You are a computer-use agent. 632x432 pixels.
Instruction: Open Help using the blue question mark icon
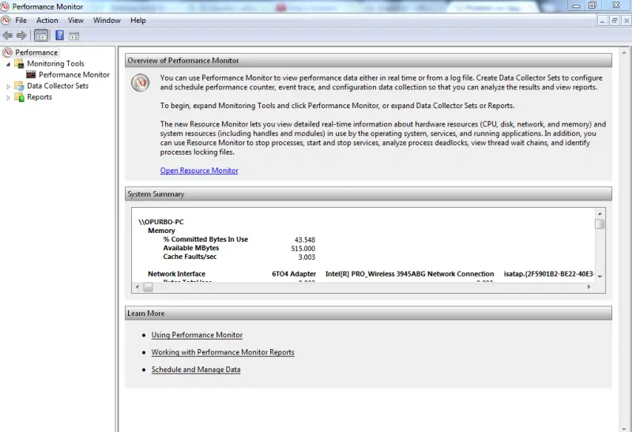(59, 36)
